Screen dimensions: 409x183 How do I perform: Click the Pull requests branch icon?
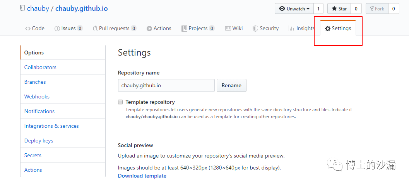pyautogui.click(x=95, y=29)
